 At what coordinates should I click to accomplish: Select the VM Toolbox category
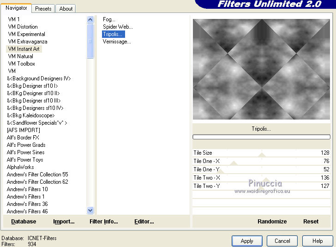pyautogui.click(x=21, y=64)
